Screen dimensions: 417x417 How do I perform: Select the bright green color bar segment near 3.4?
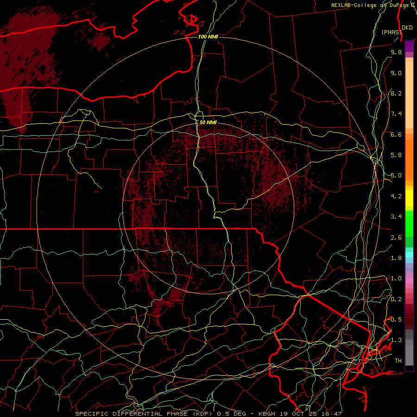[x=409, y=224]
